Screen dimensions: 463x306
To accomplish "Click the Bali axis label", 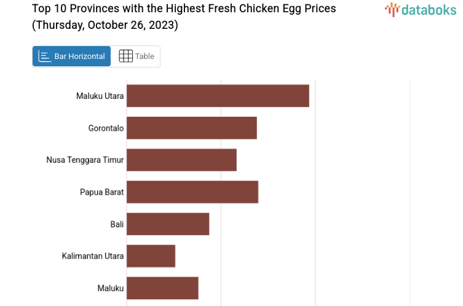I will (x=117, y=224).
